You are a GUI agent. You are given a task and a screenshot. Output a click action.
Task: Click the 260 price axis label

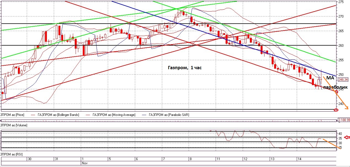point(341,46)
